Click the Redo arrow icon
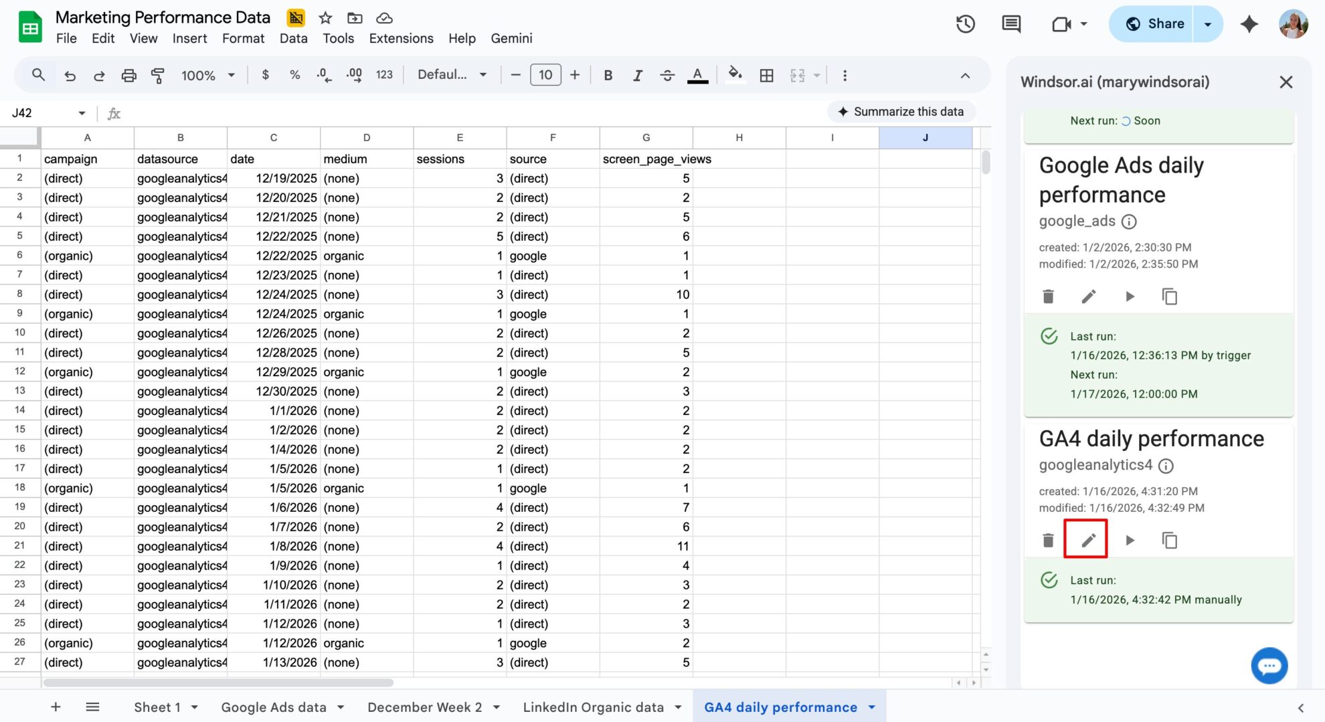Viewport: 1325px width, 722px height. click(x=99, y=76)
